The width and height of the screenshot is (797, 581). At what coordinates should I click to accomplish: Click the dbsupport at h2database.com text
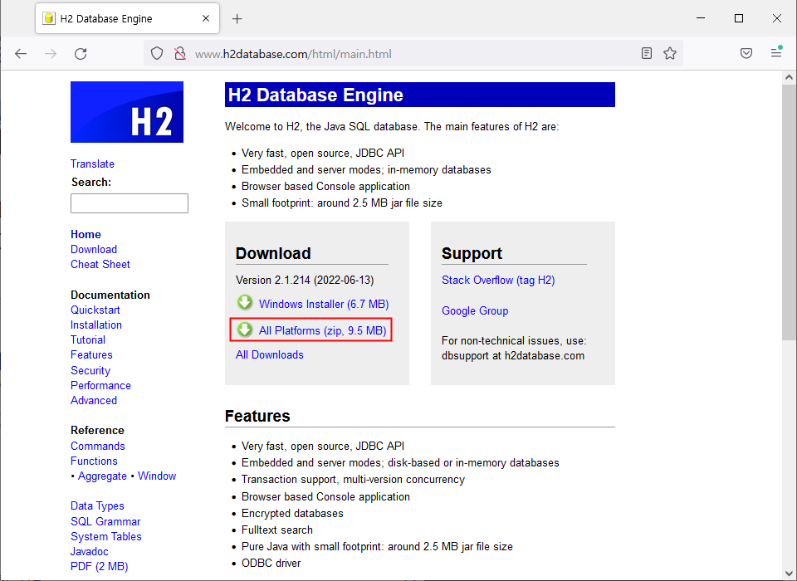513,356
